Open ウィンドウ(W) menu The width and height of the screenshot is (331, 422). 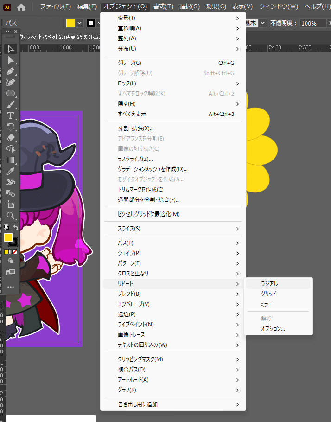click(279, 6)
